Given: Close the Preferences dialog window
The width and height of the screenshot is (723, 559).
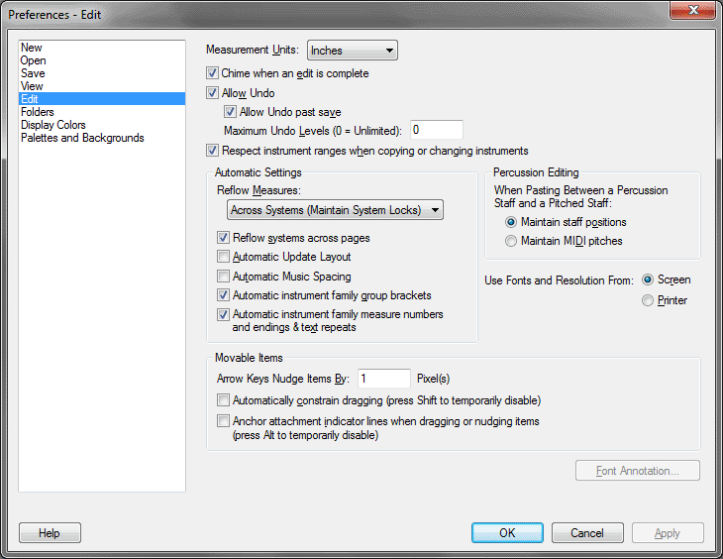Looking at the screenshot, I should (x=693, y=10).
